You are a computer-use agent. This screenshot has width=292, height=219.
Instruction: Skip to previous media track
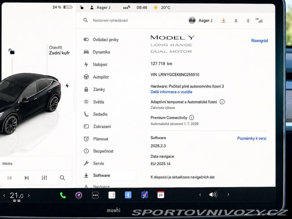tap(9, 178)
